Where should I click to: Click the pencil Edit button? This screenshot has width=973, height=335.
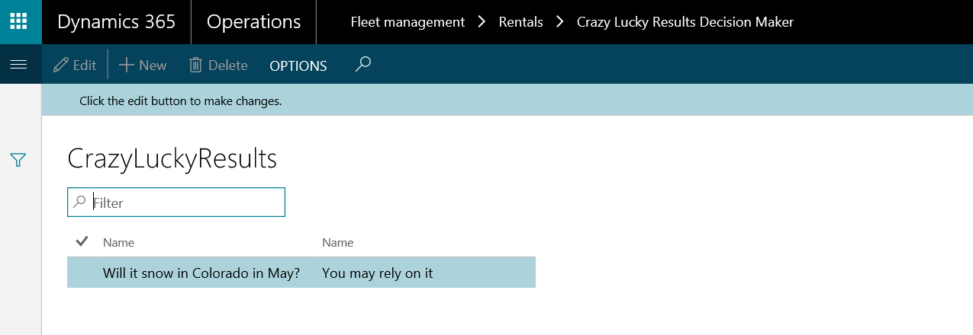75,65
